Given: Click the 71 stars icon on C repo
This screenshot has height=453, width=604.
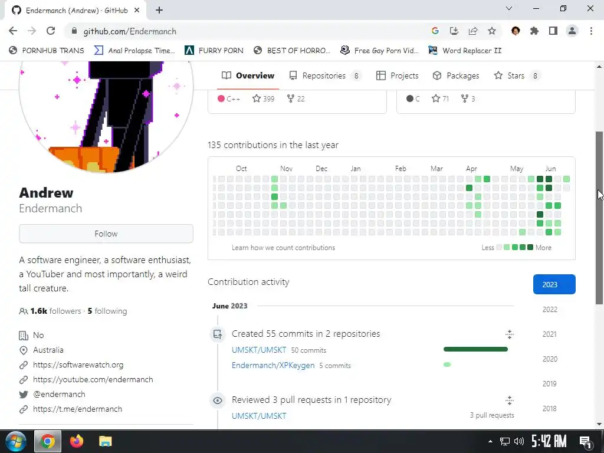Looking at the screenshot, I should click(x=436, y=99).
